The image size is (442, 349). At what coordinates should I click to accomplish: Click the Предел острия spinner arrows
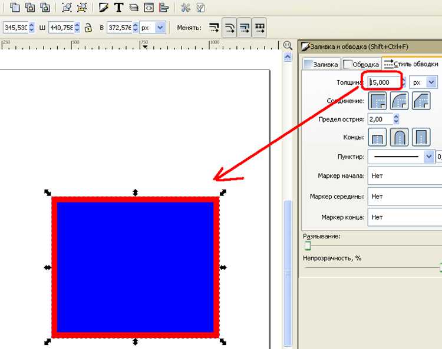(x=396, y=119)
